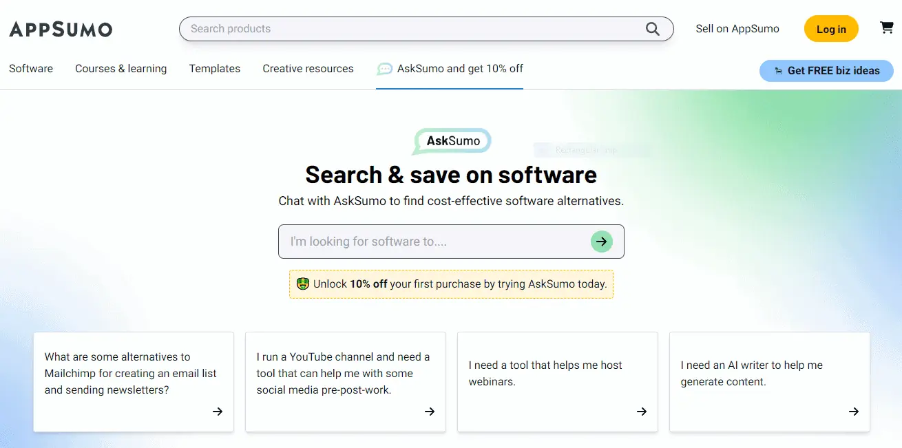Click arrow on Mailchimp alternatives card

coord(218,412)
